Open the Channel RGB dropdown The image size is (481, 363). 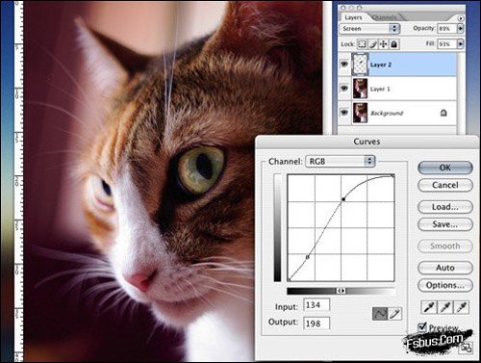(x=341, y=161)
